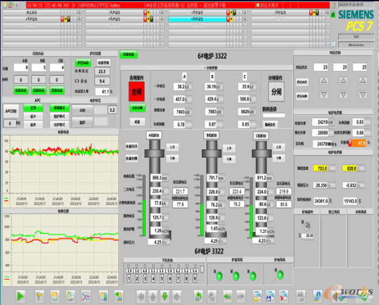The width and height of the screenshot is (379, 305).
Task: Raise the second tap position with the up triangle
Action: click(343, 81)
